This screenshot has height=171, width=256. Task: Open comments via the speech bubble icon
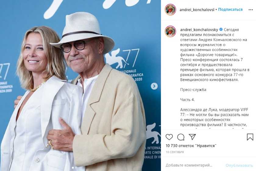[181, 137]
